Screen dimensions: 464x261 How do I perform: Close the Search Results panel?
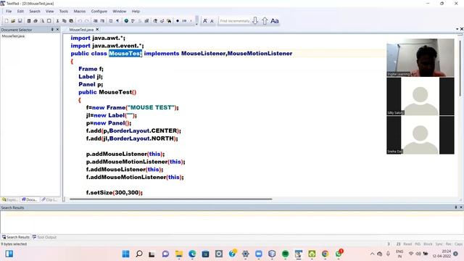pyautogui.click(x=461, y=207)
